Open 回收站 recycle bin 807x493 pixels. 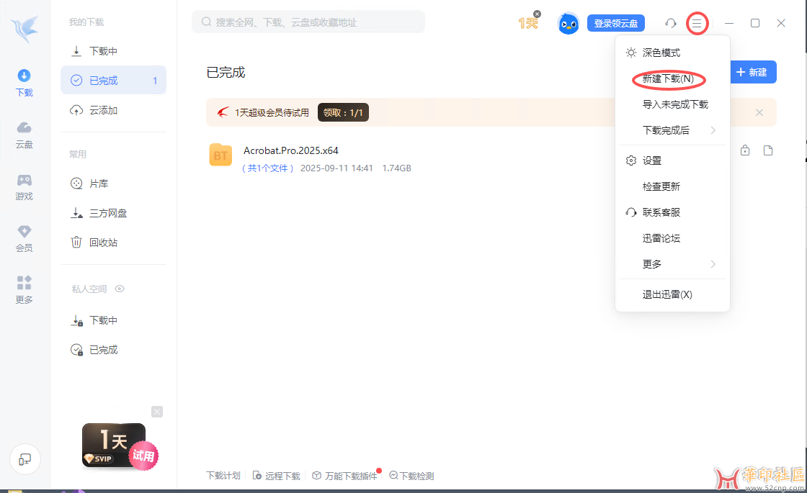click(113, 243)
